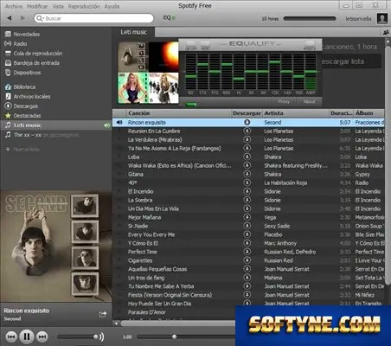Click the back navigation arrow
391x346 pixels.
[10, 18]
